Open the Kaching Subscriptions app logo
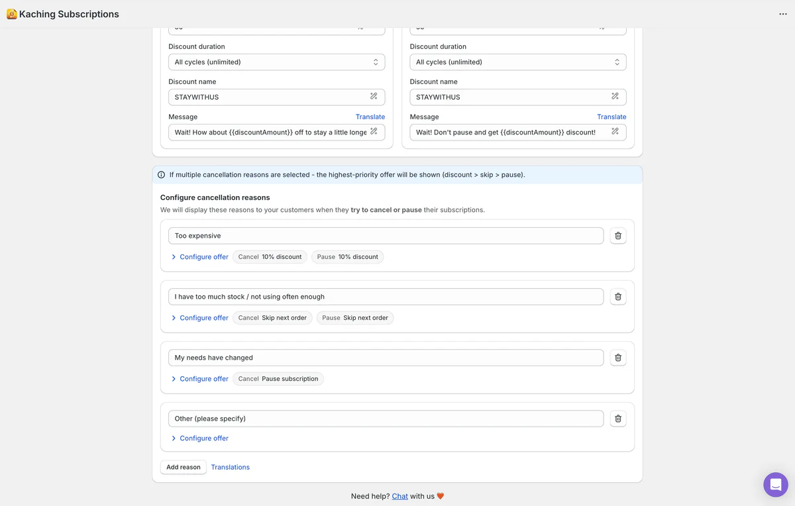This screenshot has width=795, height=506. point(11,14)
